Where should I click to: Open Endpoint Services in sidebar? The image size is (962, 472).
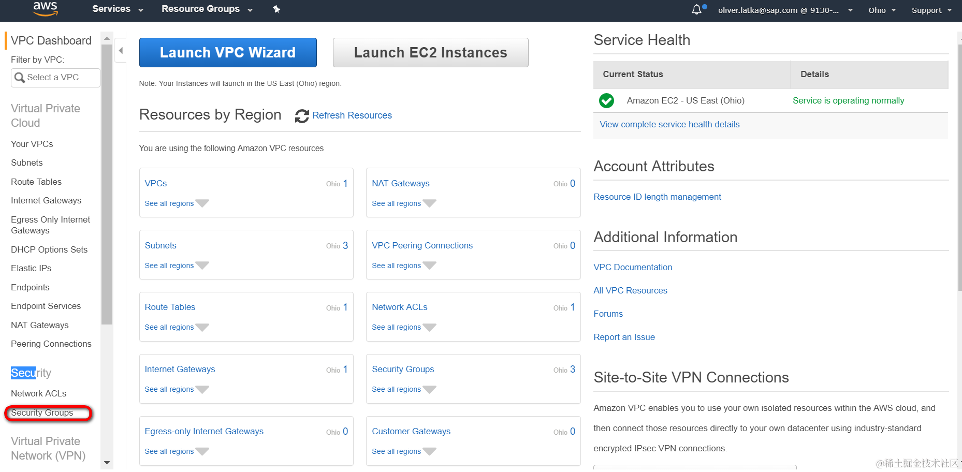coord(46,306)
